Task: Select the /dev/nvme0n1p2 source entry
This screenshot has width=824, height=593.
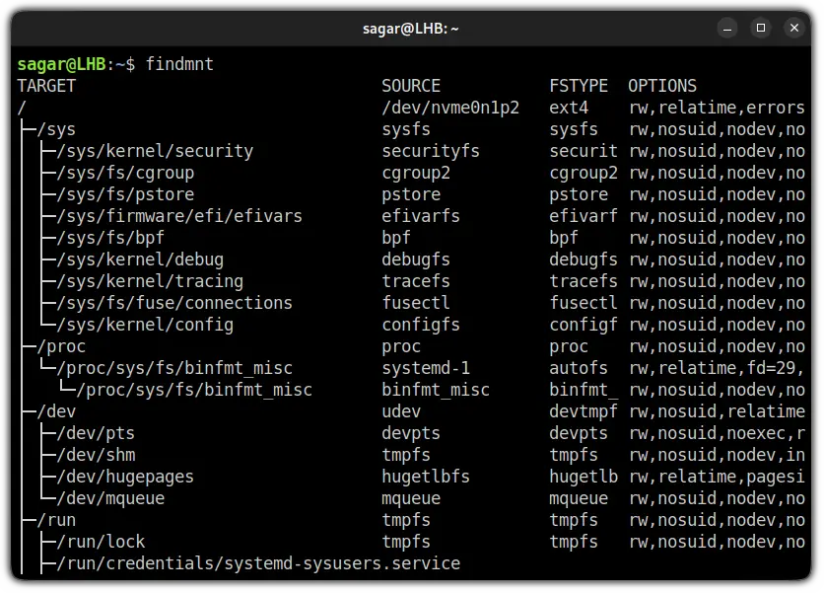Action: coord(447,107)
